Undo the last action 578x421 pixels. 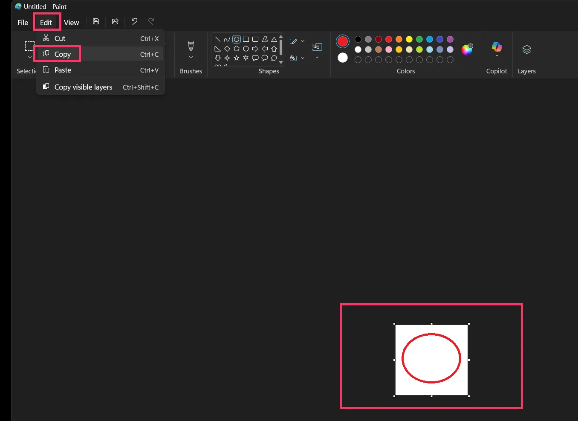(x=134, y=21)
